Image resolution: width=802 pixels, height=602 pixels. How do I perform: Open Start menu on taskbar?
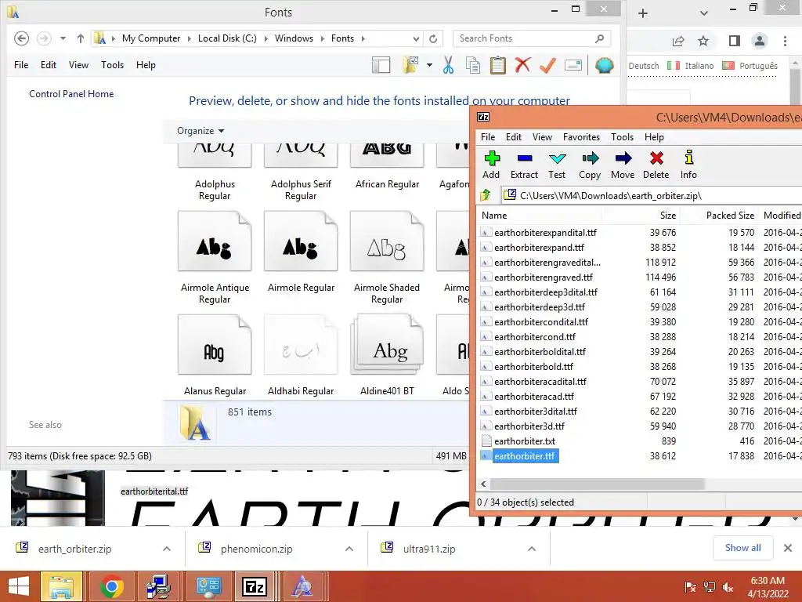click(x=19, y=586)
